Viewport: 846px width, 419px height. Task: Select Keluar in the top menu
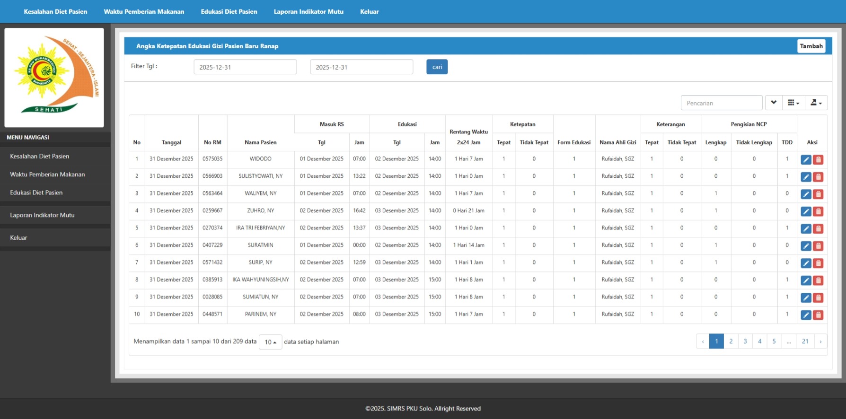[370, 11]
